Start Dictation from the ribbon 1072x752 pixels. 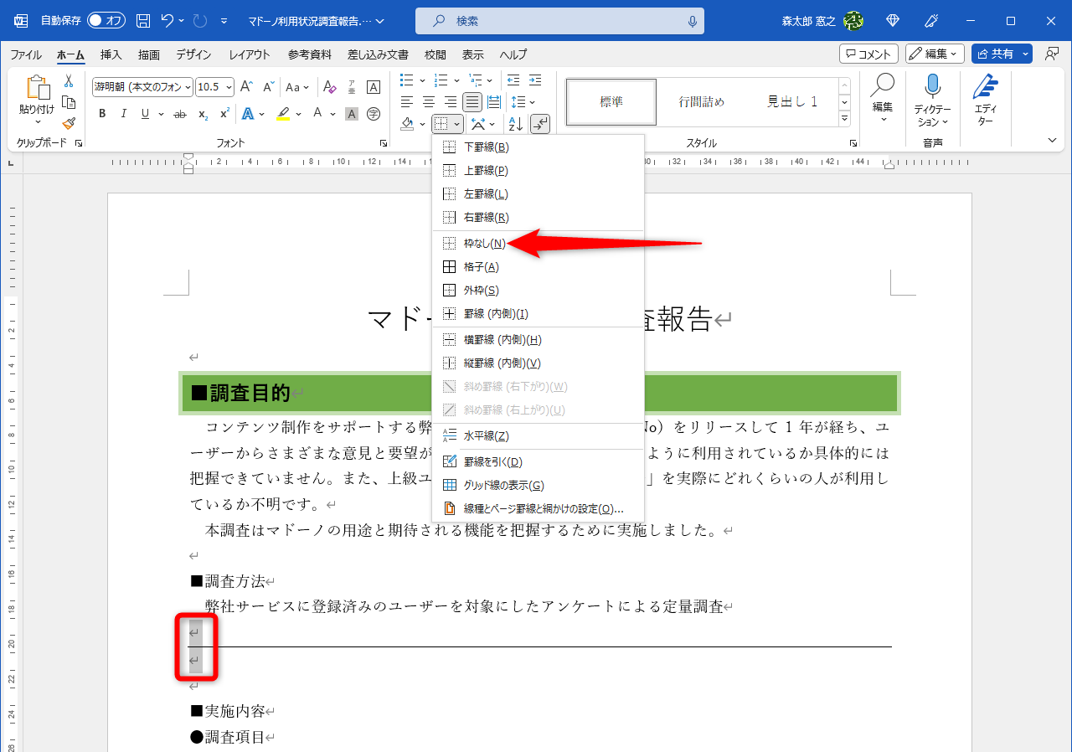click(x=932, y=99)
